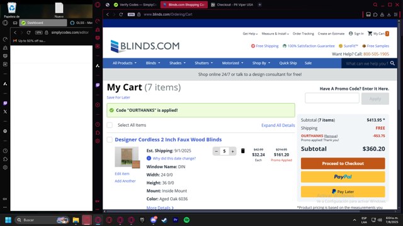Click the promo code Apply button
Screen dimensions: 403x226
point(375,99)
